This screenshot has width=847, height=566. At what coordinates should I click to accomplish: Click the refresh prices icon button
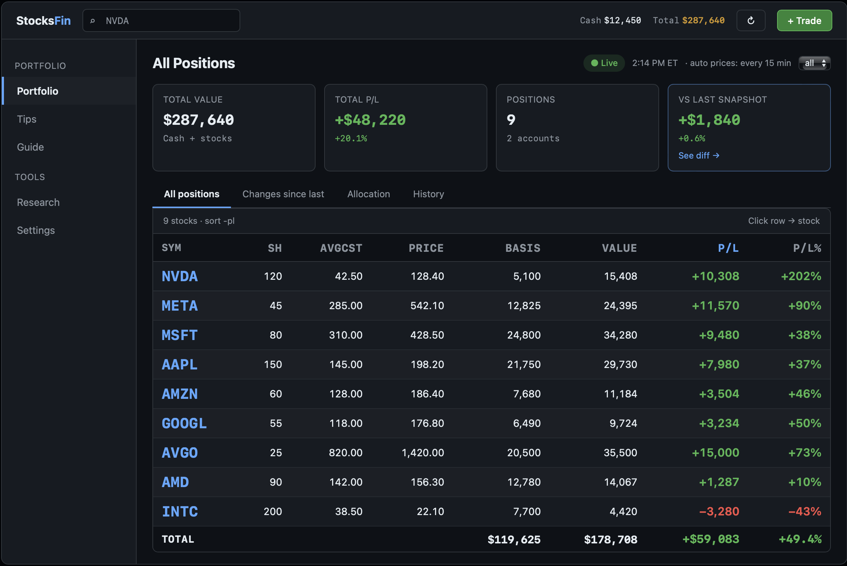(751, 20)
